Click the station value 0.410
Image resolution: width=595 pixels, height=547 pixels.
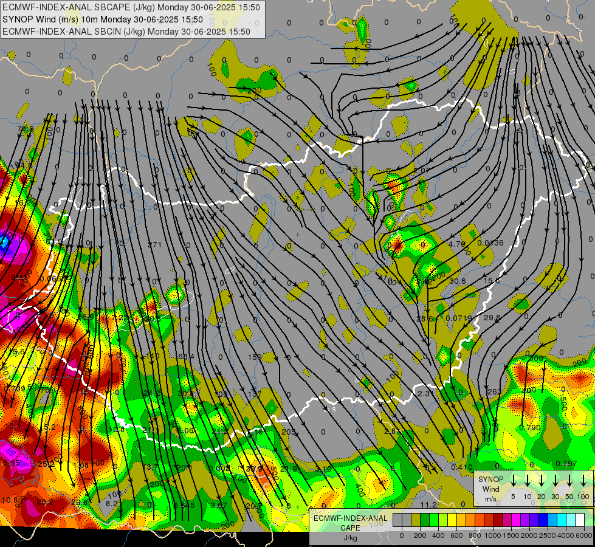coord(461,467)
